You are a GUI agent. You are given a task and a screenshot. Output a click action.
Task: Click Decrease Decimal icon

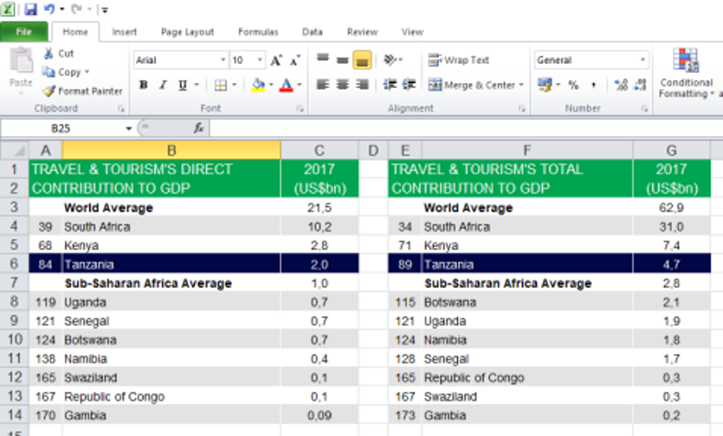(x=640, y=85)
